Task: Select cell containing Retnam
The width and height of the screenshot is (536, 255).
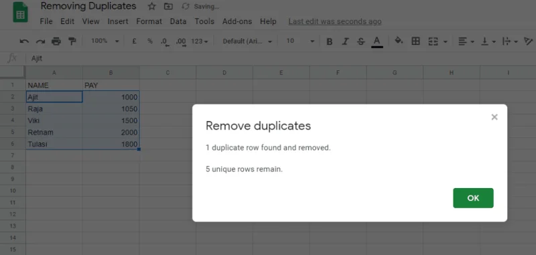Action: click(54, 132)
